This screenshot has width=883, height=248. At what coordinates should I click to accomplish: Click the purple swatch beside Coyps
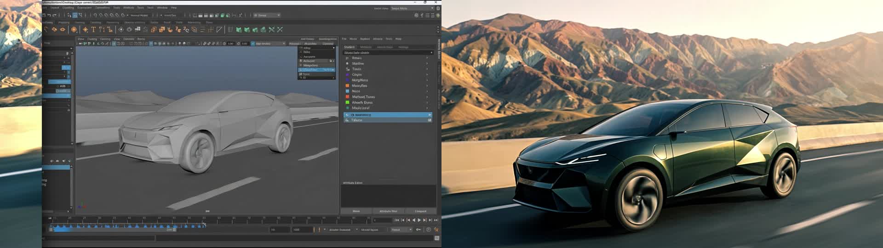(348, 74)
